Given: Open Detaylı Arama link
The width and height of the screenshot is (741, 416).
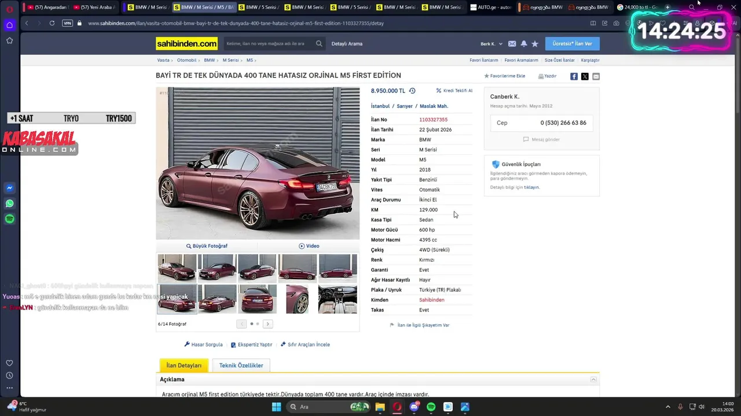Looking at the screenshot, I should (x=347, y=44).
